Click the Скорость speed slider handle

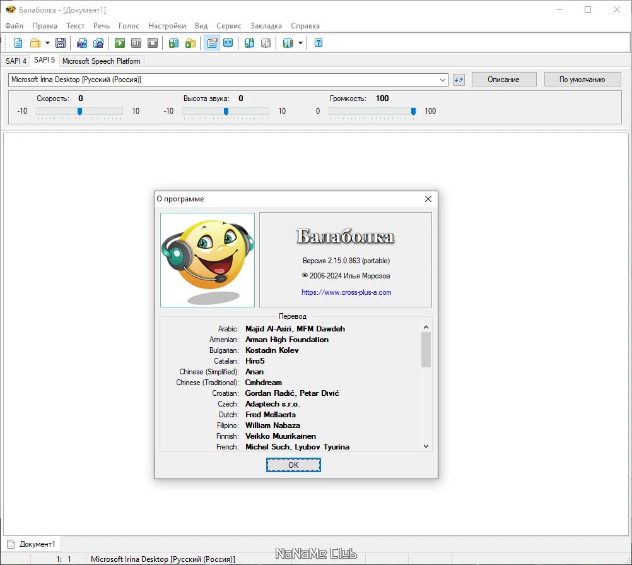79,111
